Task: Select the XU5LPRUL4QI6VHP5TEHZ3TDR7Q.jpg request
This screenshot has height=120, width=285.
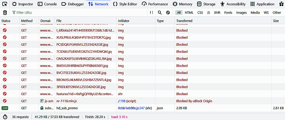Action: (142, 38)
